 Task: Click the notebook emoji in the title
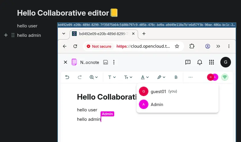click(x=114, y=13)
